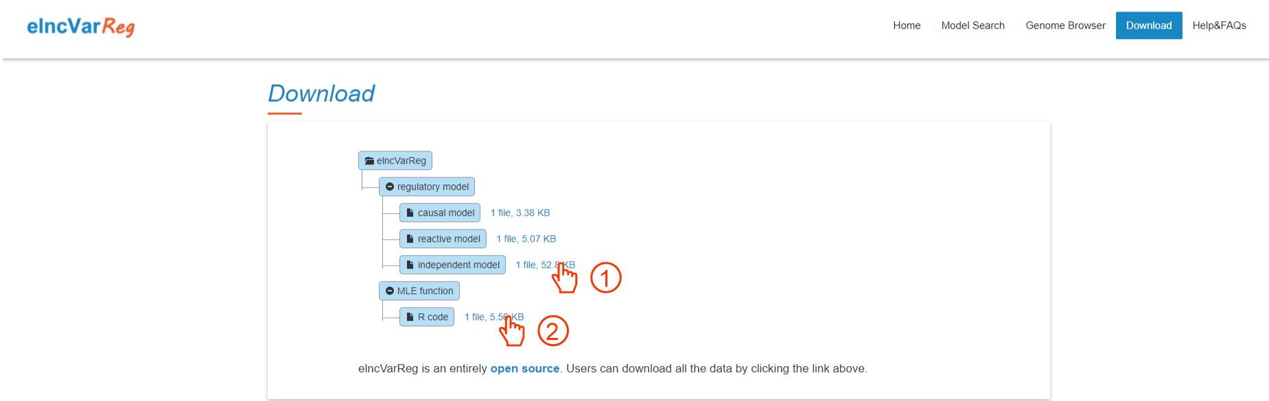Screen dimensions: 1269x401
Task: Collapse the MLE function branch
Action: click(x=390, y=291)
